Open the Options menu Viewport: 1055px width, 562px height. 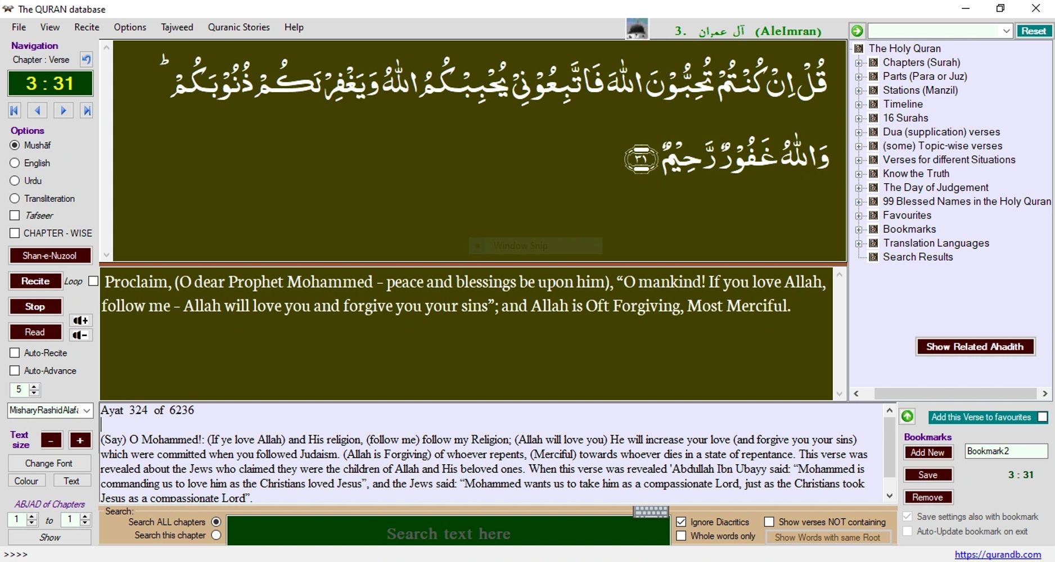[x=130, y=27]
